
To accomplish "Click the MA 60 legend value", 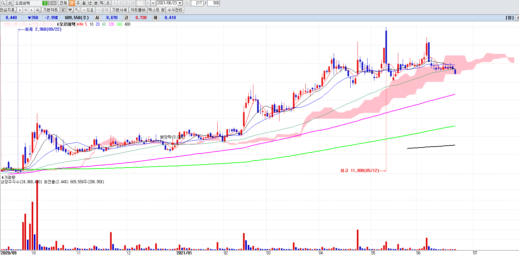I will pos(104,24).
